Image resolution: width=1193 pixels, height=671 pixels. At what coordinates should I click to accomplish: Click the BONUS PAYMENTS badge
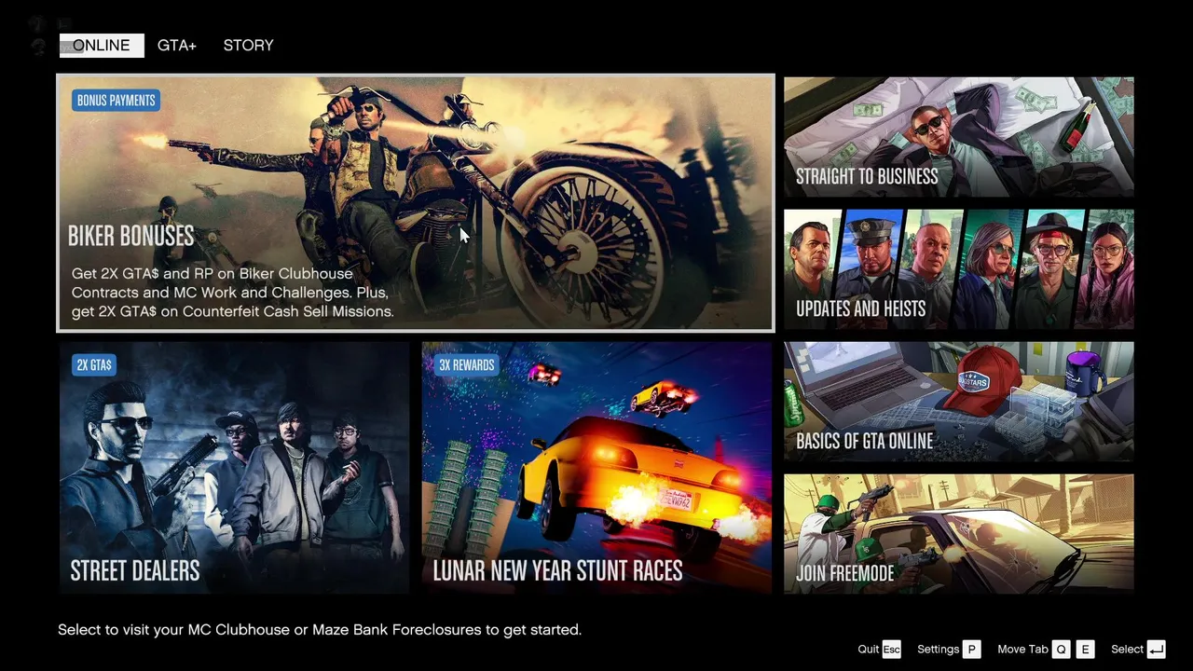coord(116,101)
